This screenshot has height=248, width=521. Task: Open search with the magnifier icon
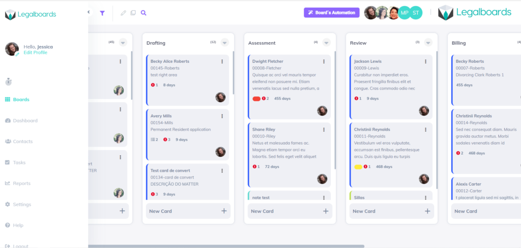143,13
